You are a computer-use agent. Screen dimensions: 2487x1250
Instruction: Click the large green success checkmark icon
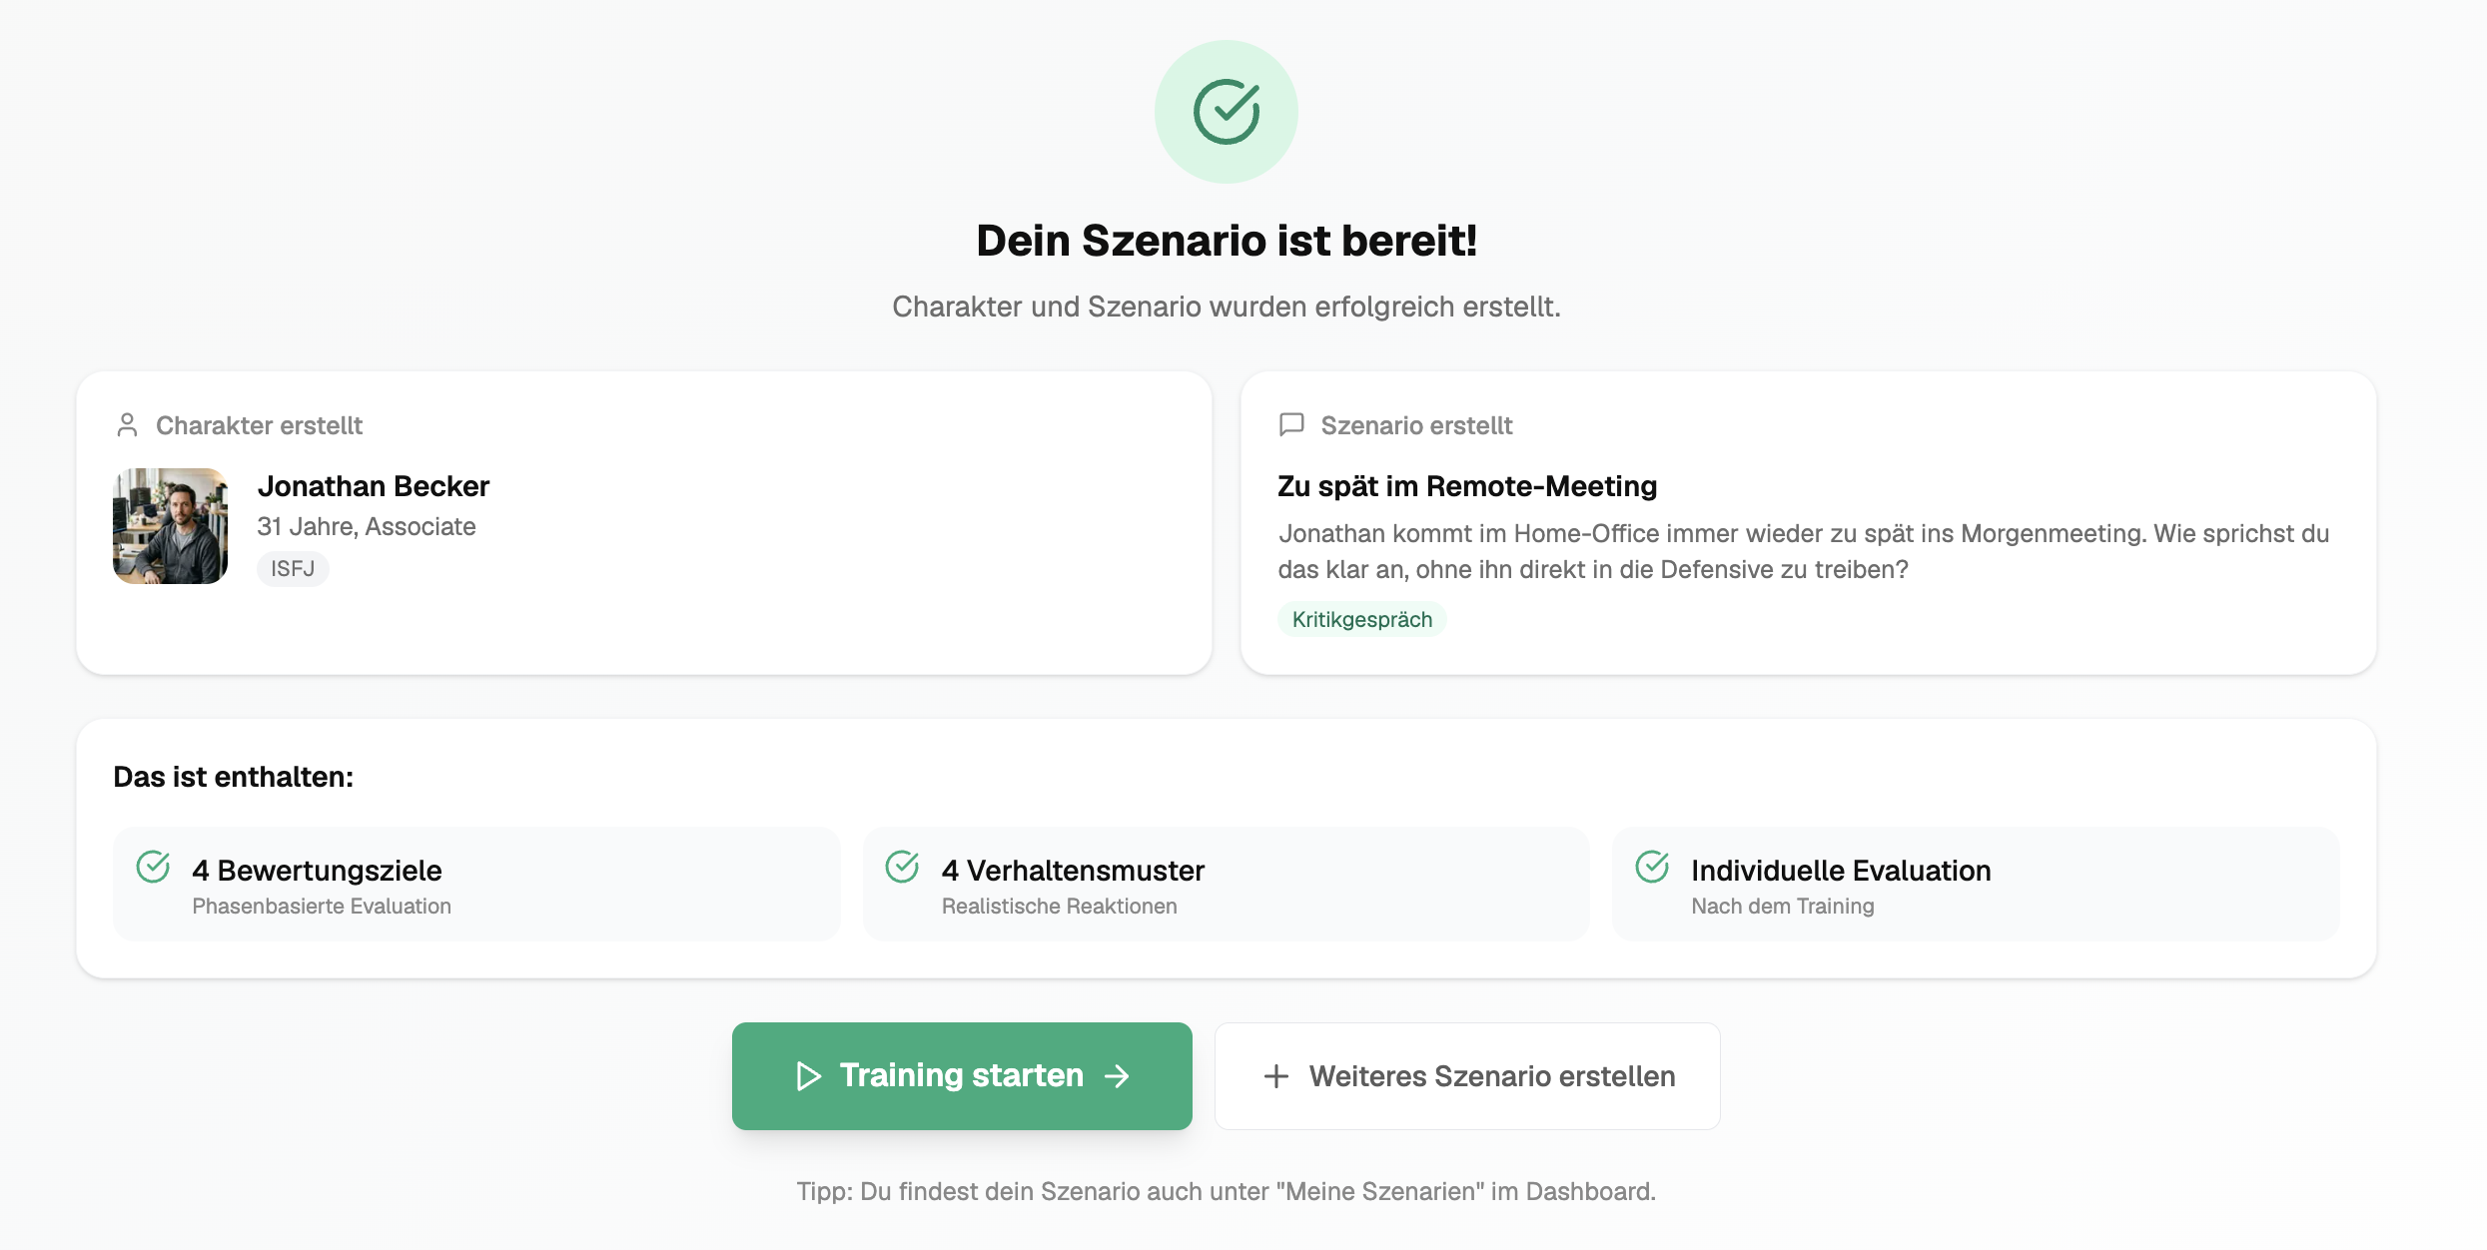point(1226,112)
